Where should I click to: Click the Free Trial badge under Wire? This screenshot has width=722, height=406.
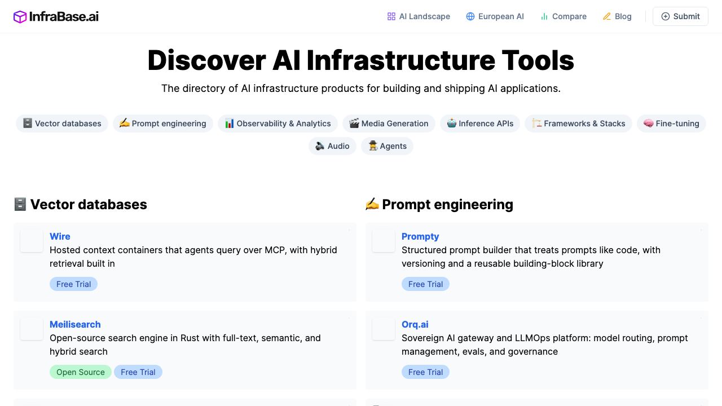[x=73, y=284]
